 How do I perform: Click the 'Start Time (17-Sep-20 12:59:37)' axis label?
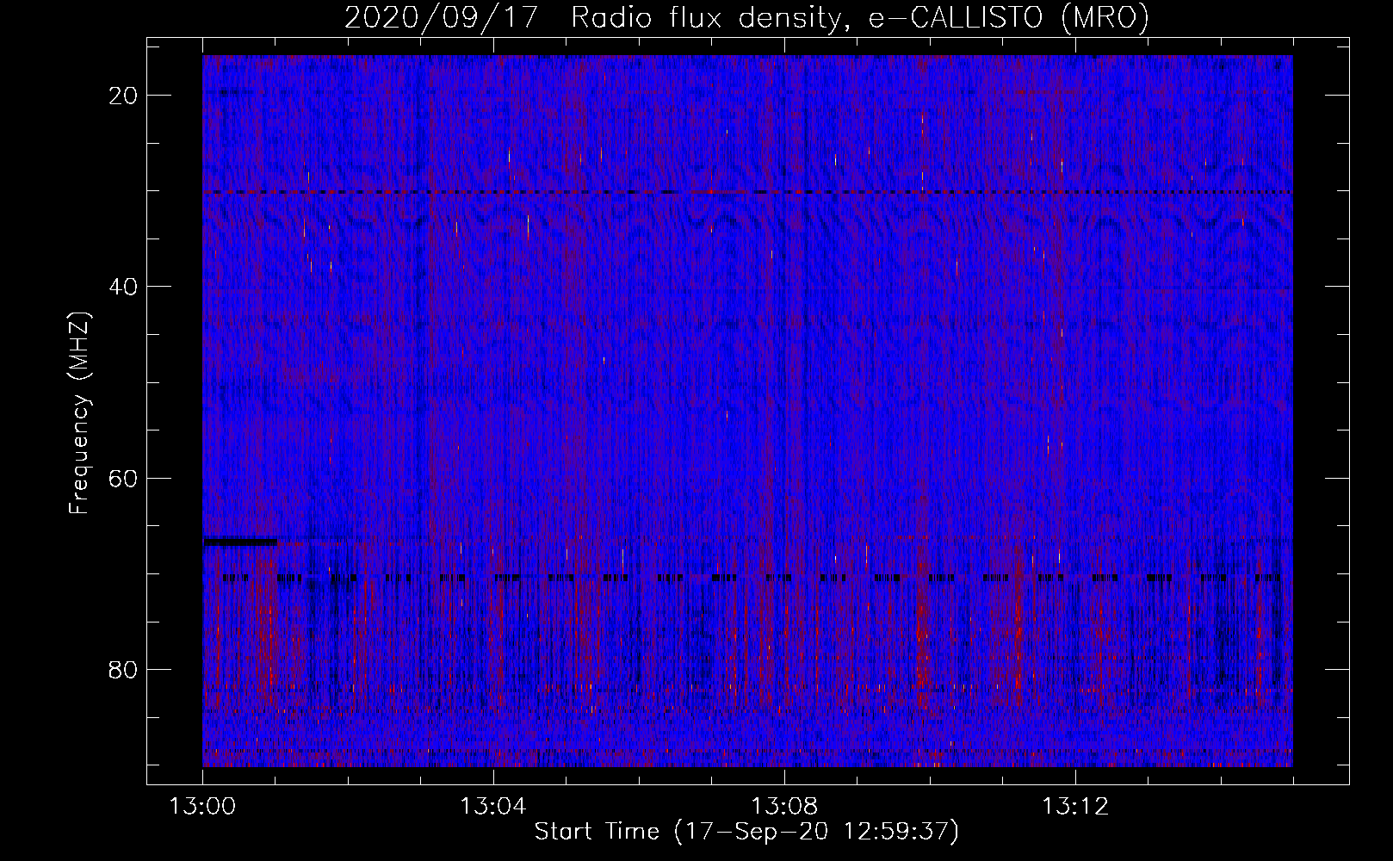tap(746, 832)
